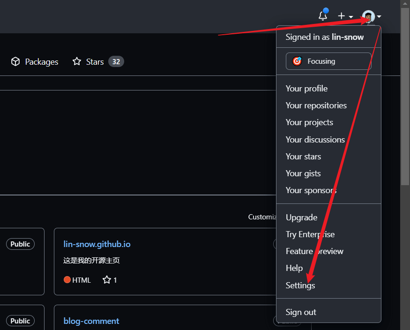Screen dimensions: 410x330
Task: Open the notifications bell icon
Action: (323, 16)
